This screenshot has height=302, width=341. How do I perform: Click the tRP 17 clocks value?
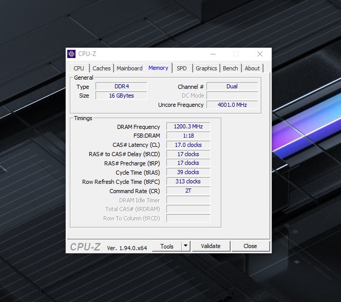tap(188, 163)
